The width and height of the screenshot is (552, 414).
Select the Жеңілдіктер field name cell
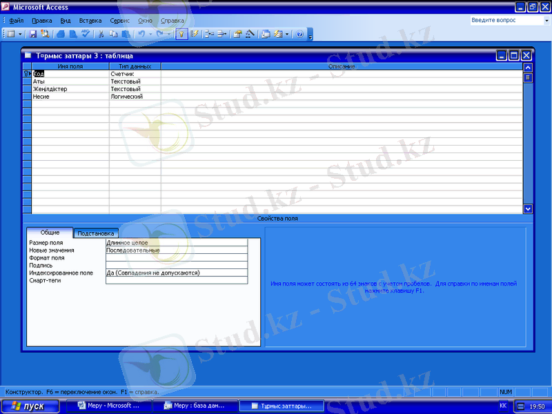[70, 89]
